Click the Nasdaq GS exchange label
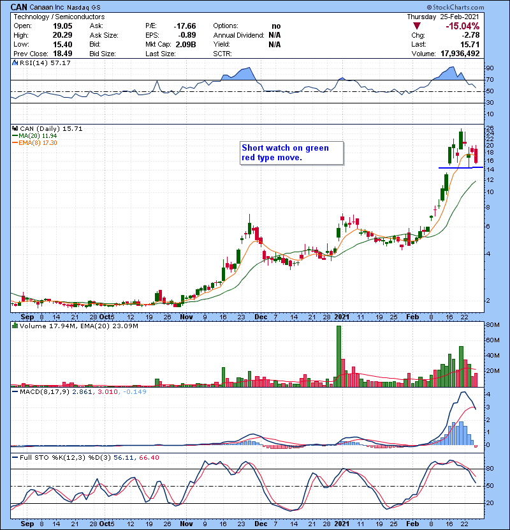The width and height of the screenshot is (510, 530). (84, 8)
